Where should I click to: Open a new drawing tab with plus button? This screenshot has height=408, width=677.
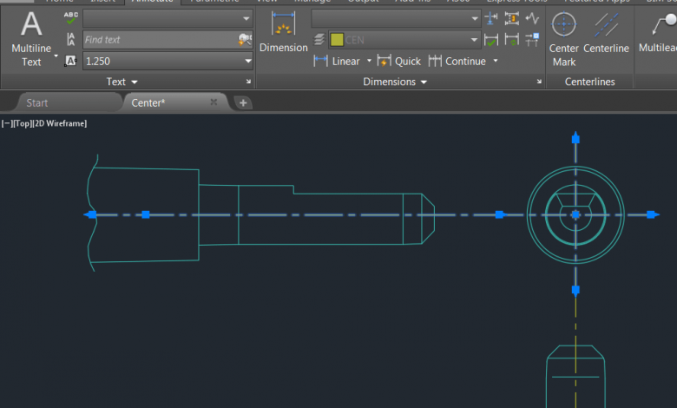coord(243,102)
